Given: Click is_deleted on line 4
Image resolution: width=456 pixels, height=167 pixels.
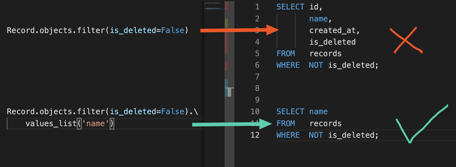Looking at the screenshot, I should point(332,42).
